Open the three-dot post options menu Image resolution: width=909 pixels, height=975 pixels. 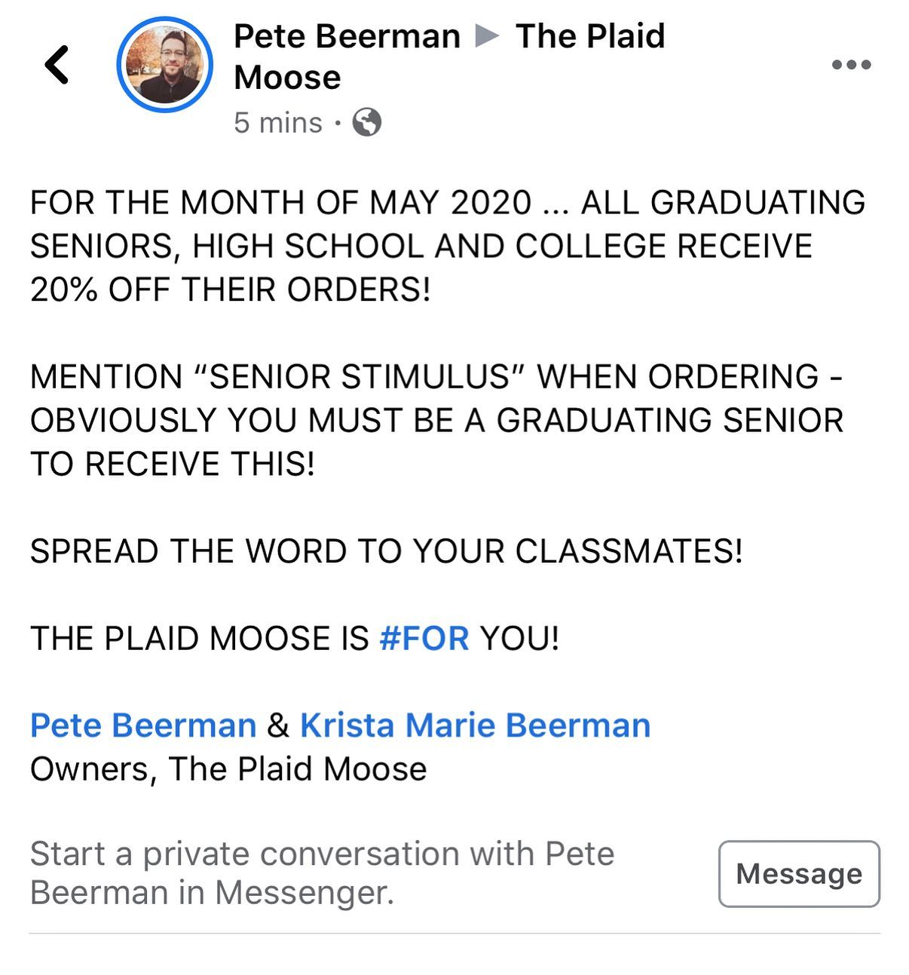pos(851,65)
